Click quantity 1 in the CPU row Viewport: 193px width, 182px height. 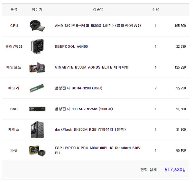click(x=156, y=26)
